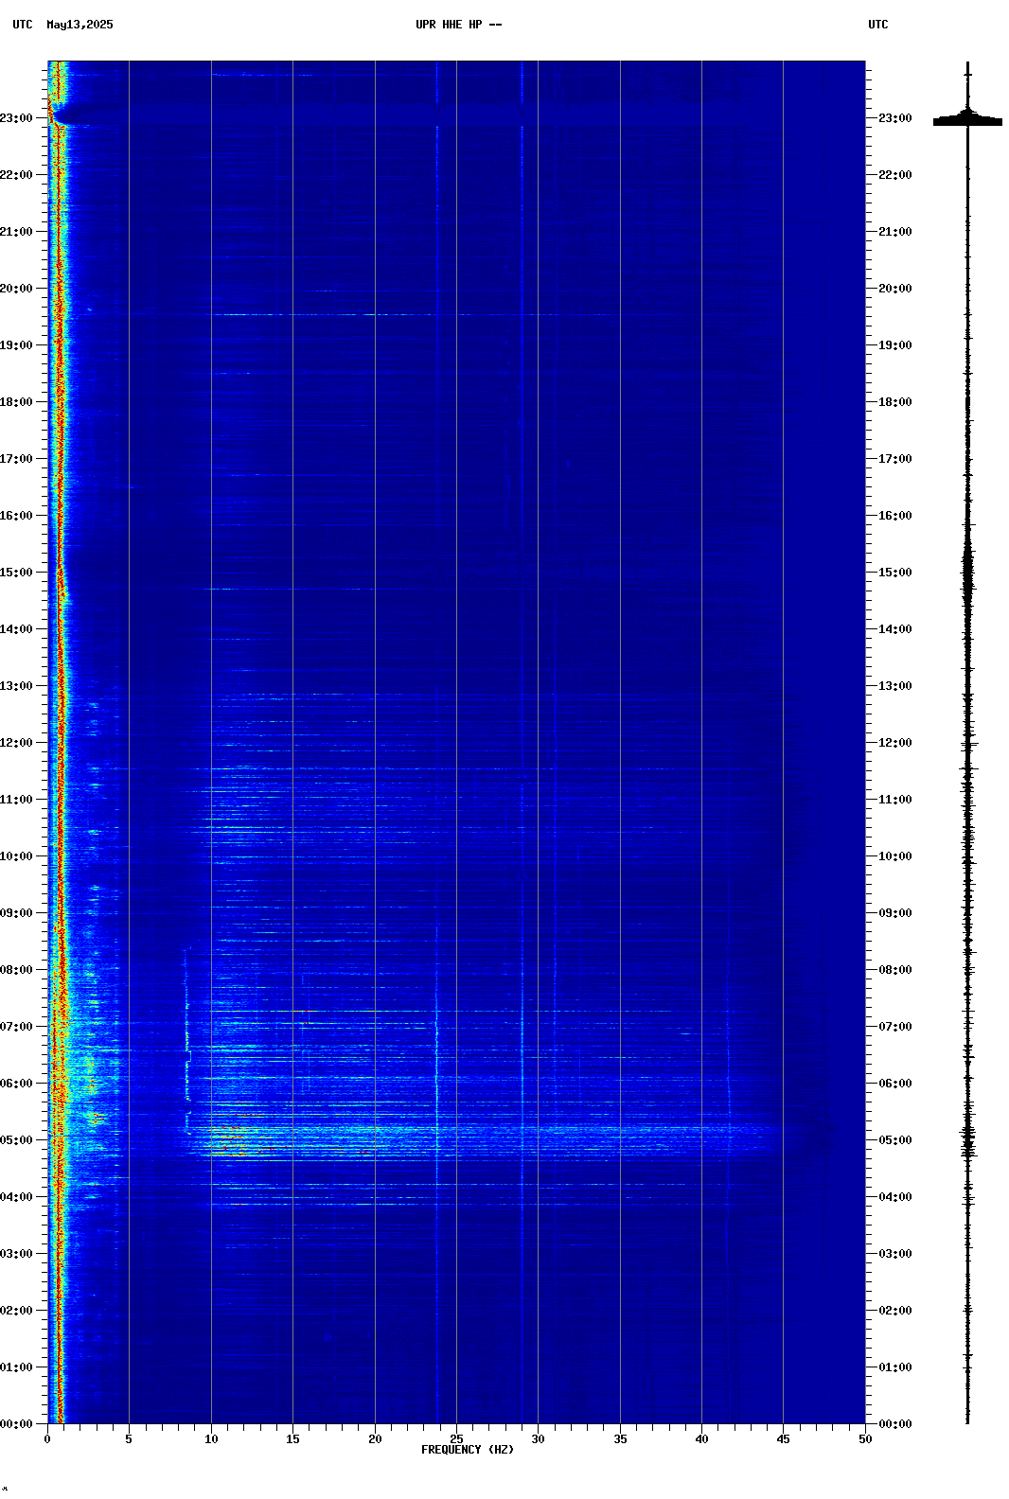
Task: Click the 03:00 label on the left time axis
Action: tap(16, 1254)
